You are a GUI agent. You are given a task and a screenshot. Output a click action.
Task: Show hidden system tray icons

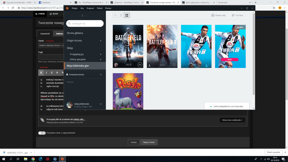coord(261,159)
